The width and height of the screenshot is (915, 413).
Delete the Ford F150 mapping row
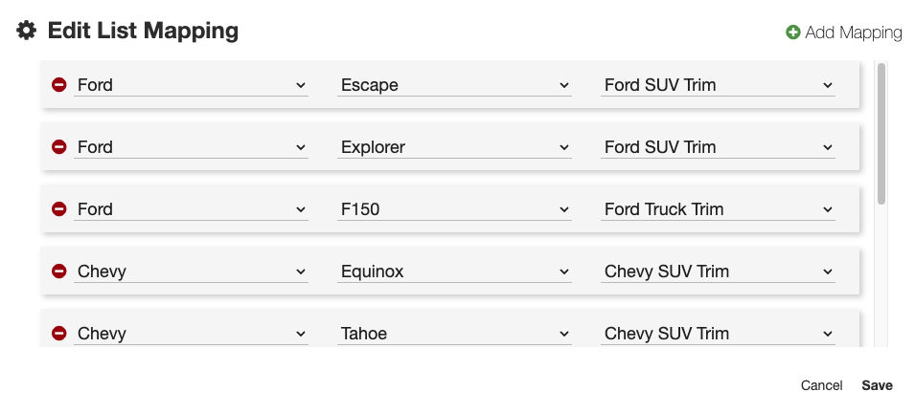tap(58, 209)
